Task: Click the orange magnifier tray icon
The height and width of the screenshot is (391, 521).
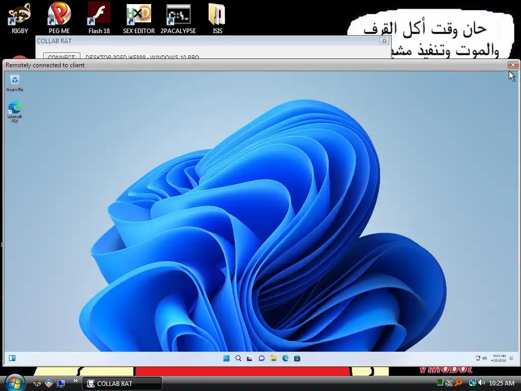Action: point(458,383)
